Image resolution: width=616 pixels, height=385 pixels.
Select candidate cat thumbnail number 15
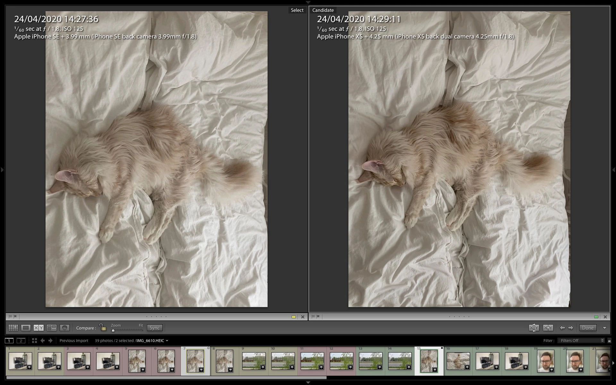[429, 361]
